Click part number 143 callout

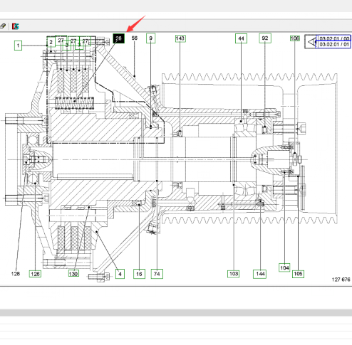point(180,38)
